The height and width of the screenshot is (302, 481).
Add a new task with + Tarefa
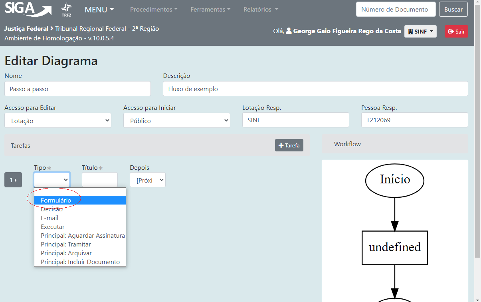click(x=289, y=145)
